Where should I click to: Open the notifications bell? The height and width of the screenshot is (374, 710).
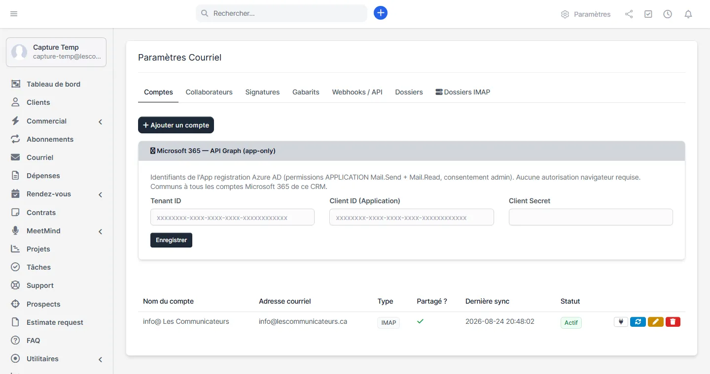pyautogui.click(x=688, y=14)
